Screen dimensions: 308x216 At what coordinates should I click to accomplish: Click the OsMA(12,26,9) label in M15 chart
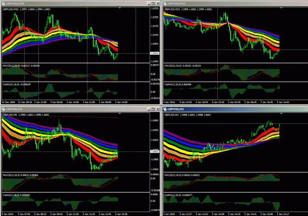tap(178, 84)
